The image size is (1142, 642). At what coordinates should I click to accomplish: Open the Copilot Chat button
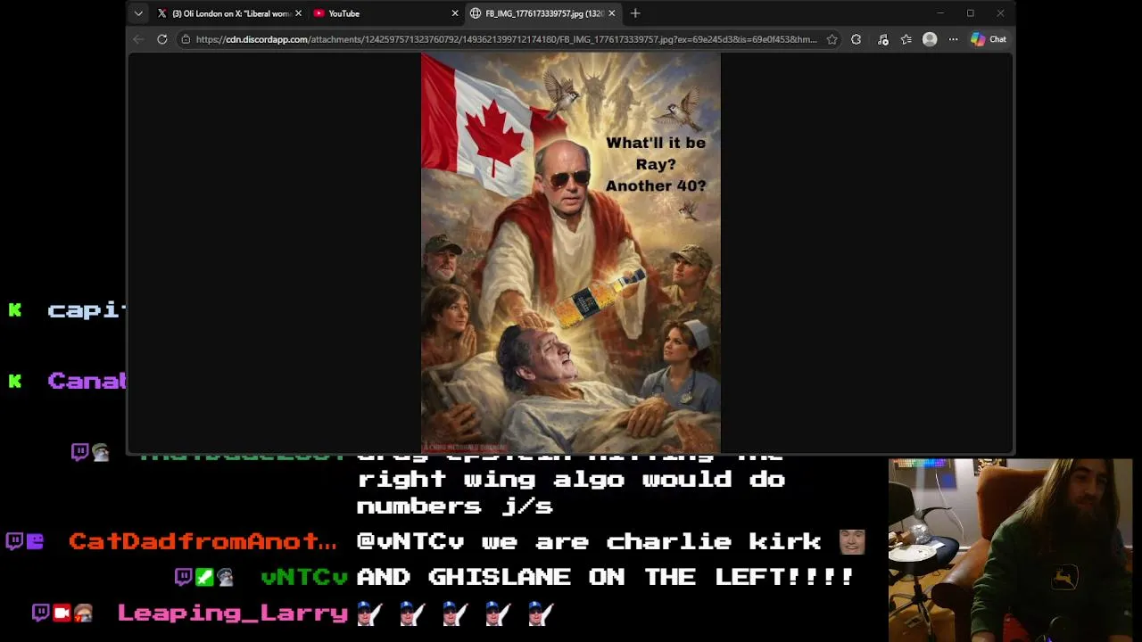click(x=989, y=39)
